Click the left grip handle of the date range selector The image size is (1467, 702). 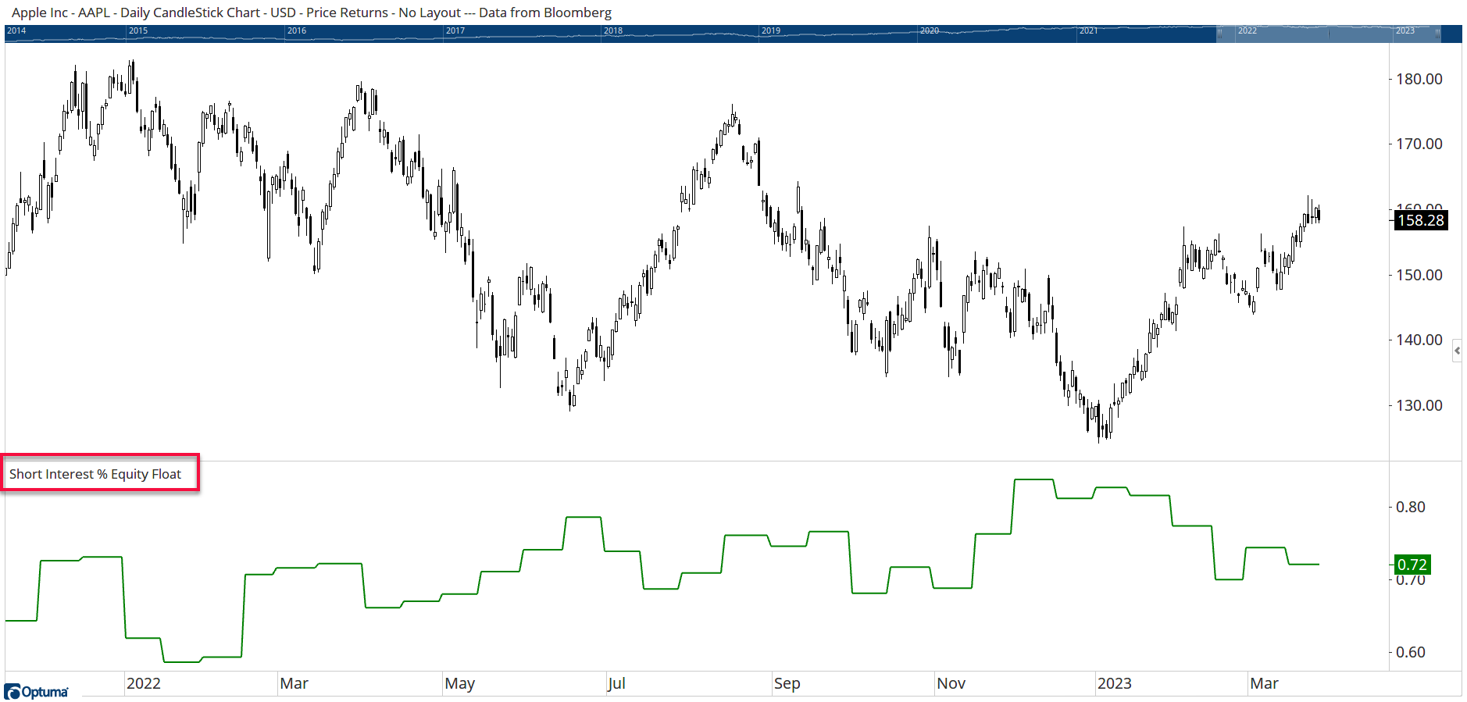click(1219, 32)
